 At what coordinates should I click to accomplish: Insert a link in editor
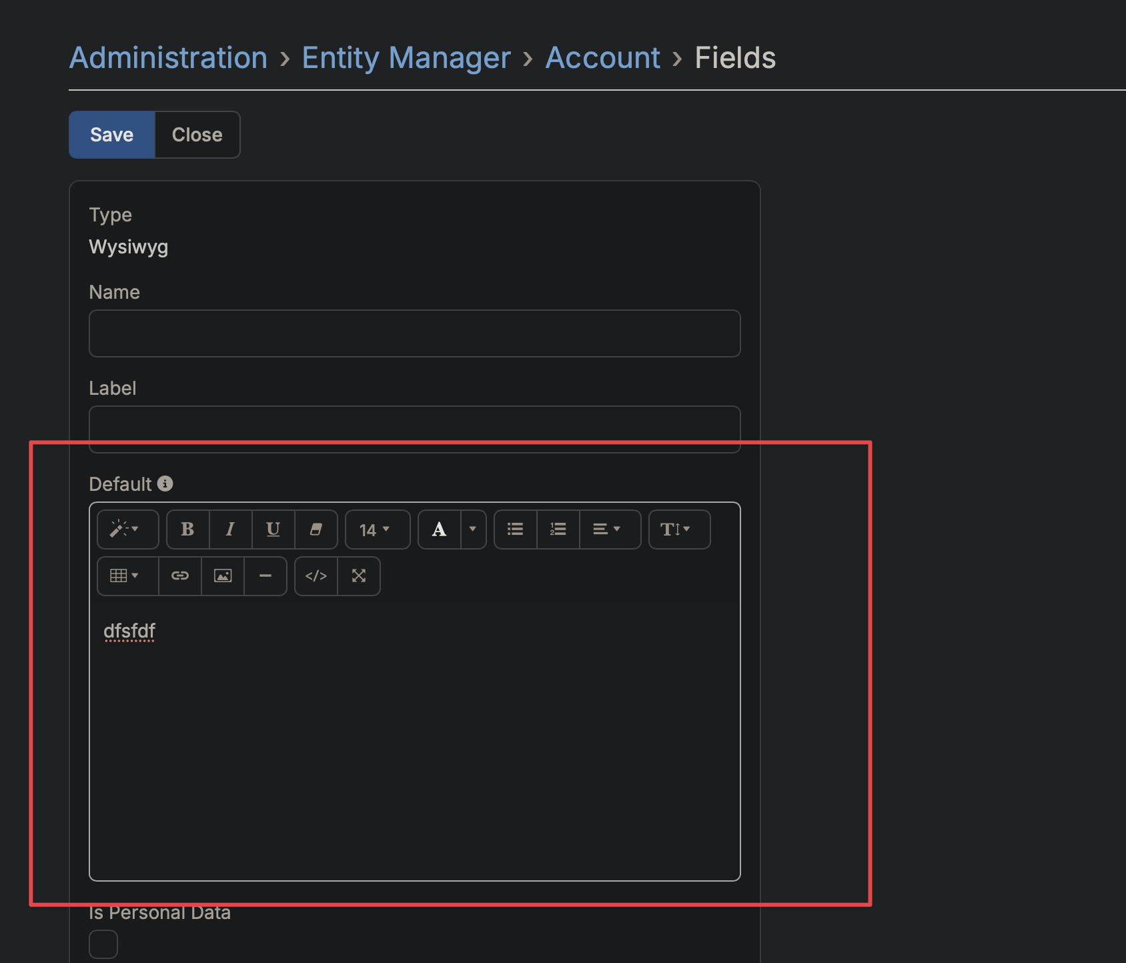tap(180, 576)
